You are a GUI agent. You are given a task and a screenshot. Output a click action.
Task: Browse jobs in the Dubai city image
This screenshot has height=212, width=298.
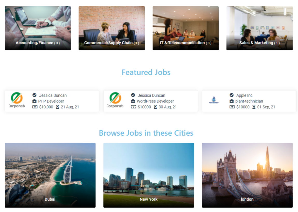(50, 175)
